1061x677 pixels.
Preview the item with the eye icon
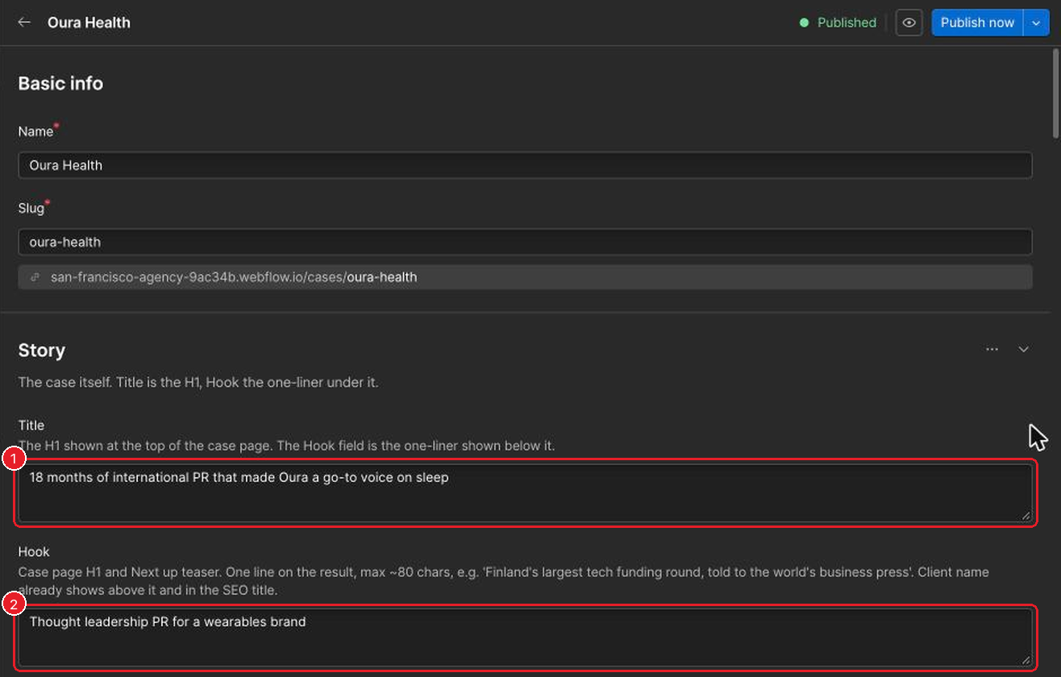[x=909, y=23]
